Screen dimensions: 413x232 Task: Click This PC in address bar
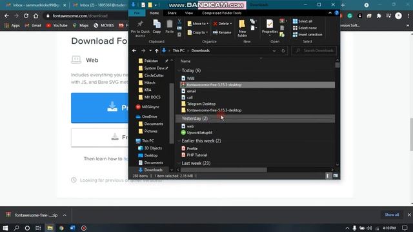(179, 50)
